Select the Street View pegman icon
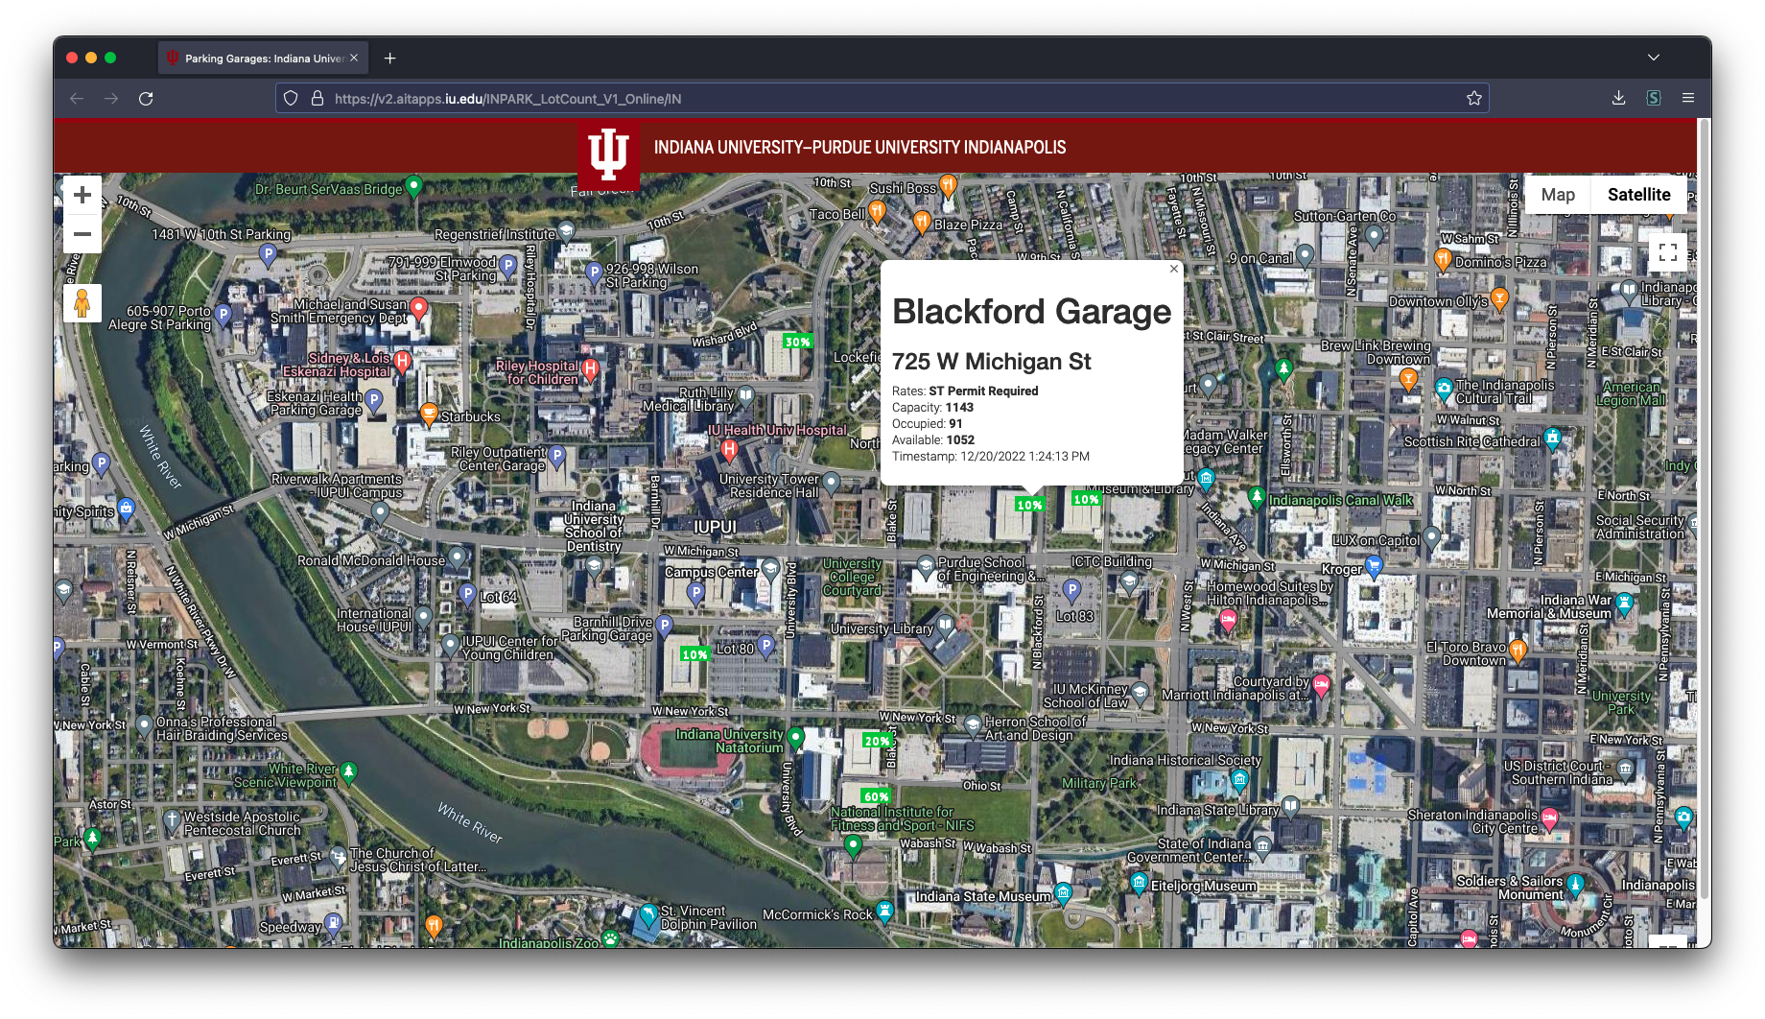The height and width of the screenshot is (1019, 1765). click(82, 303)
